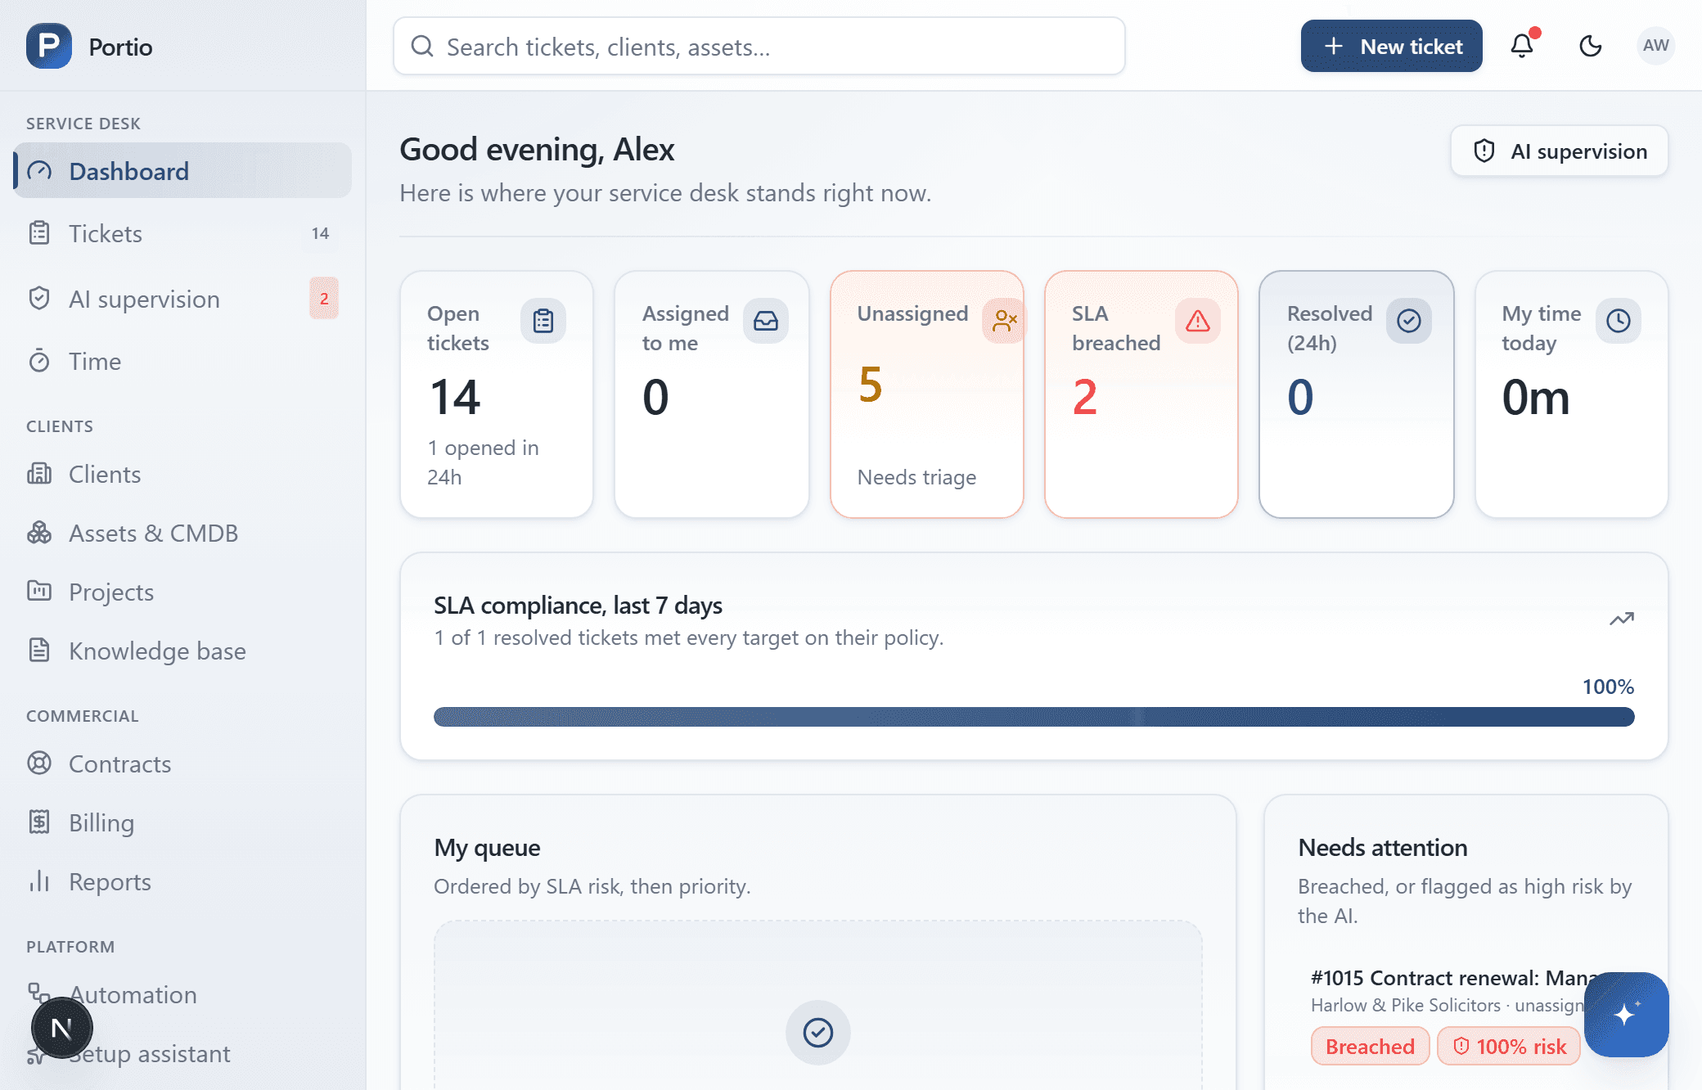This screenshot has height=1090, width=1702.
Task: Open AI supervision button in header
Action: pyautogui.click(x=1559, y=151)
